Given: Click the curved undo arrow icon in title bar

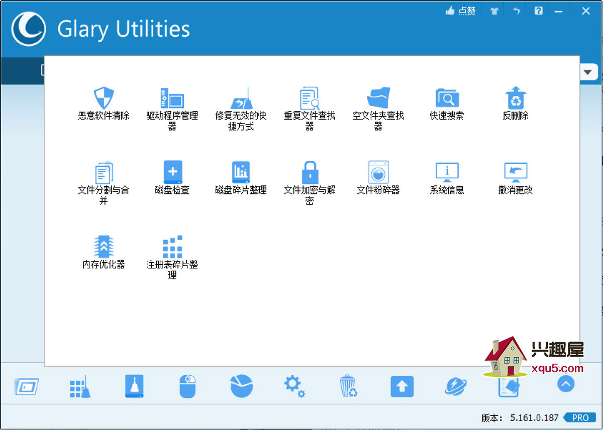Looking at the screenshot, I should coord(516,11).
